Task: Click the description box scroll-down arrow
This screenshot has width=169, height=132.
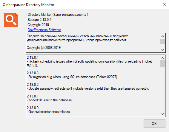Action: coord(162,50)
